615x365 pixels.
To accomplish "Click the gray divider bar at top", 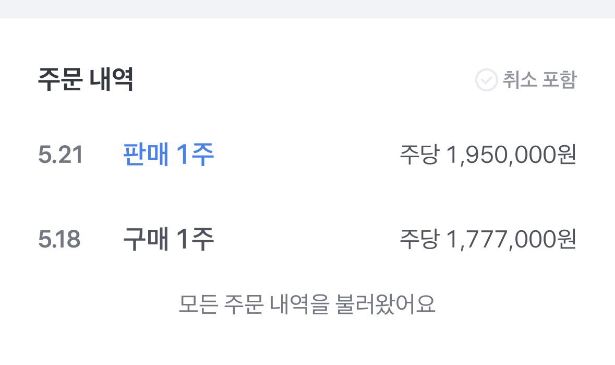I will 308,9.
